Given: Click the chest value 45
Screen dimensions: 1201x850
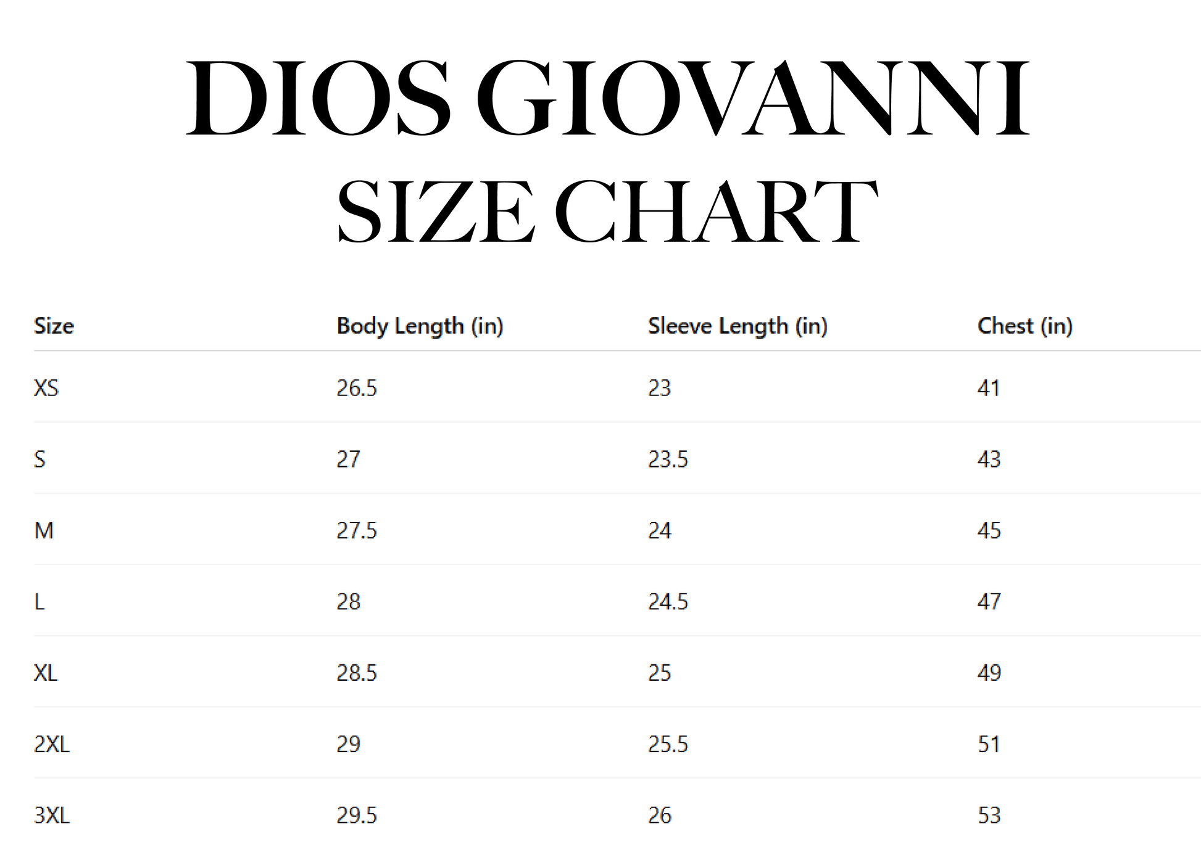Looking at the screenshot, I should (989, 530).
